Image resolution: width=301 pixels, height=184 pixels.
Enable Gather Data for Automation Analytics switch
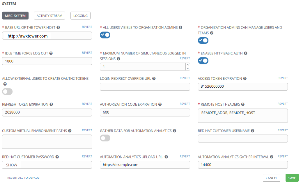point(105,138)
